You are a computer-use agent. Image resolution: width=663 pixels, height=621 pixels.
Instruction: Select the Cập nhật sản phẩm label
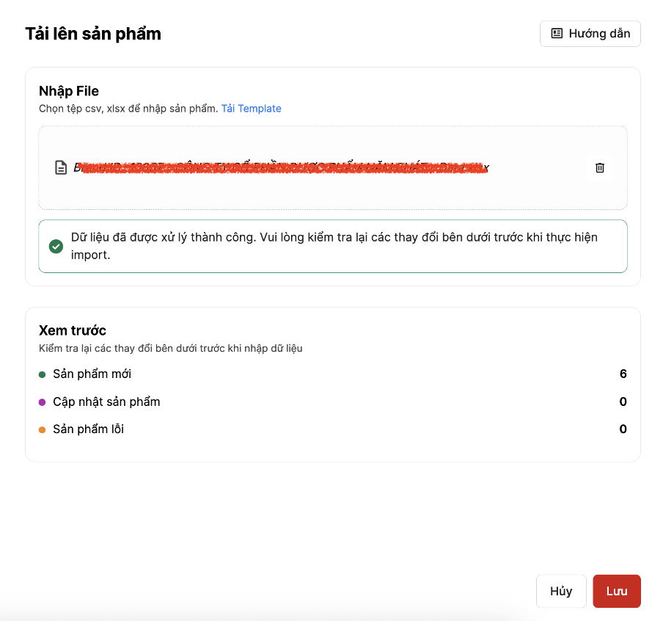[x=106, y=402]
